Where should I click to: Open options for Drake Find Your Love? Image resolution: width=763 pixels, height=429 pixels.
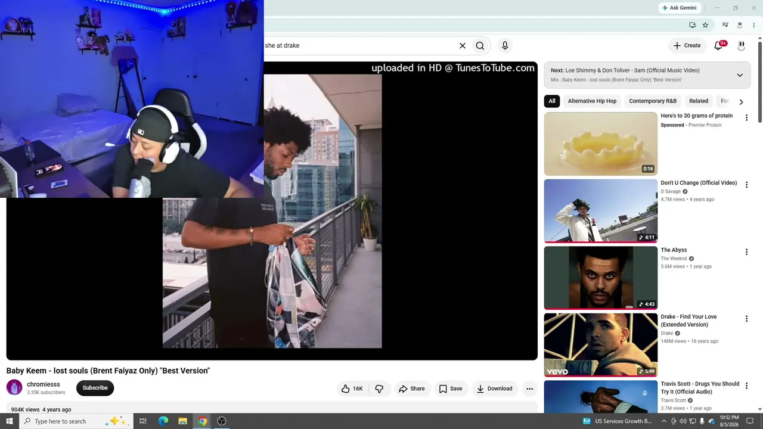click(x=746, y=319)
